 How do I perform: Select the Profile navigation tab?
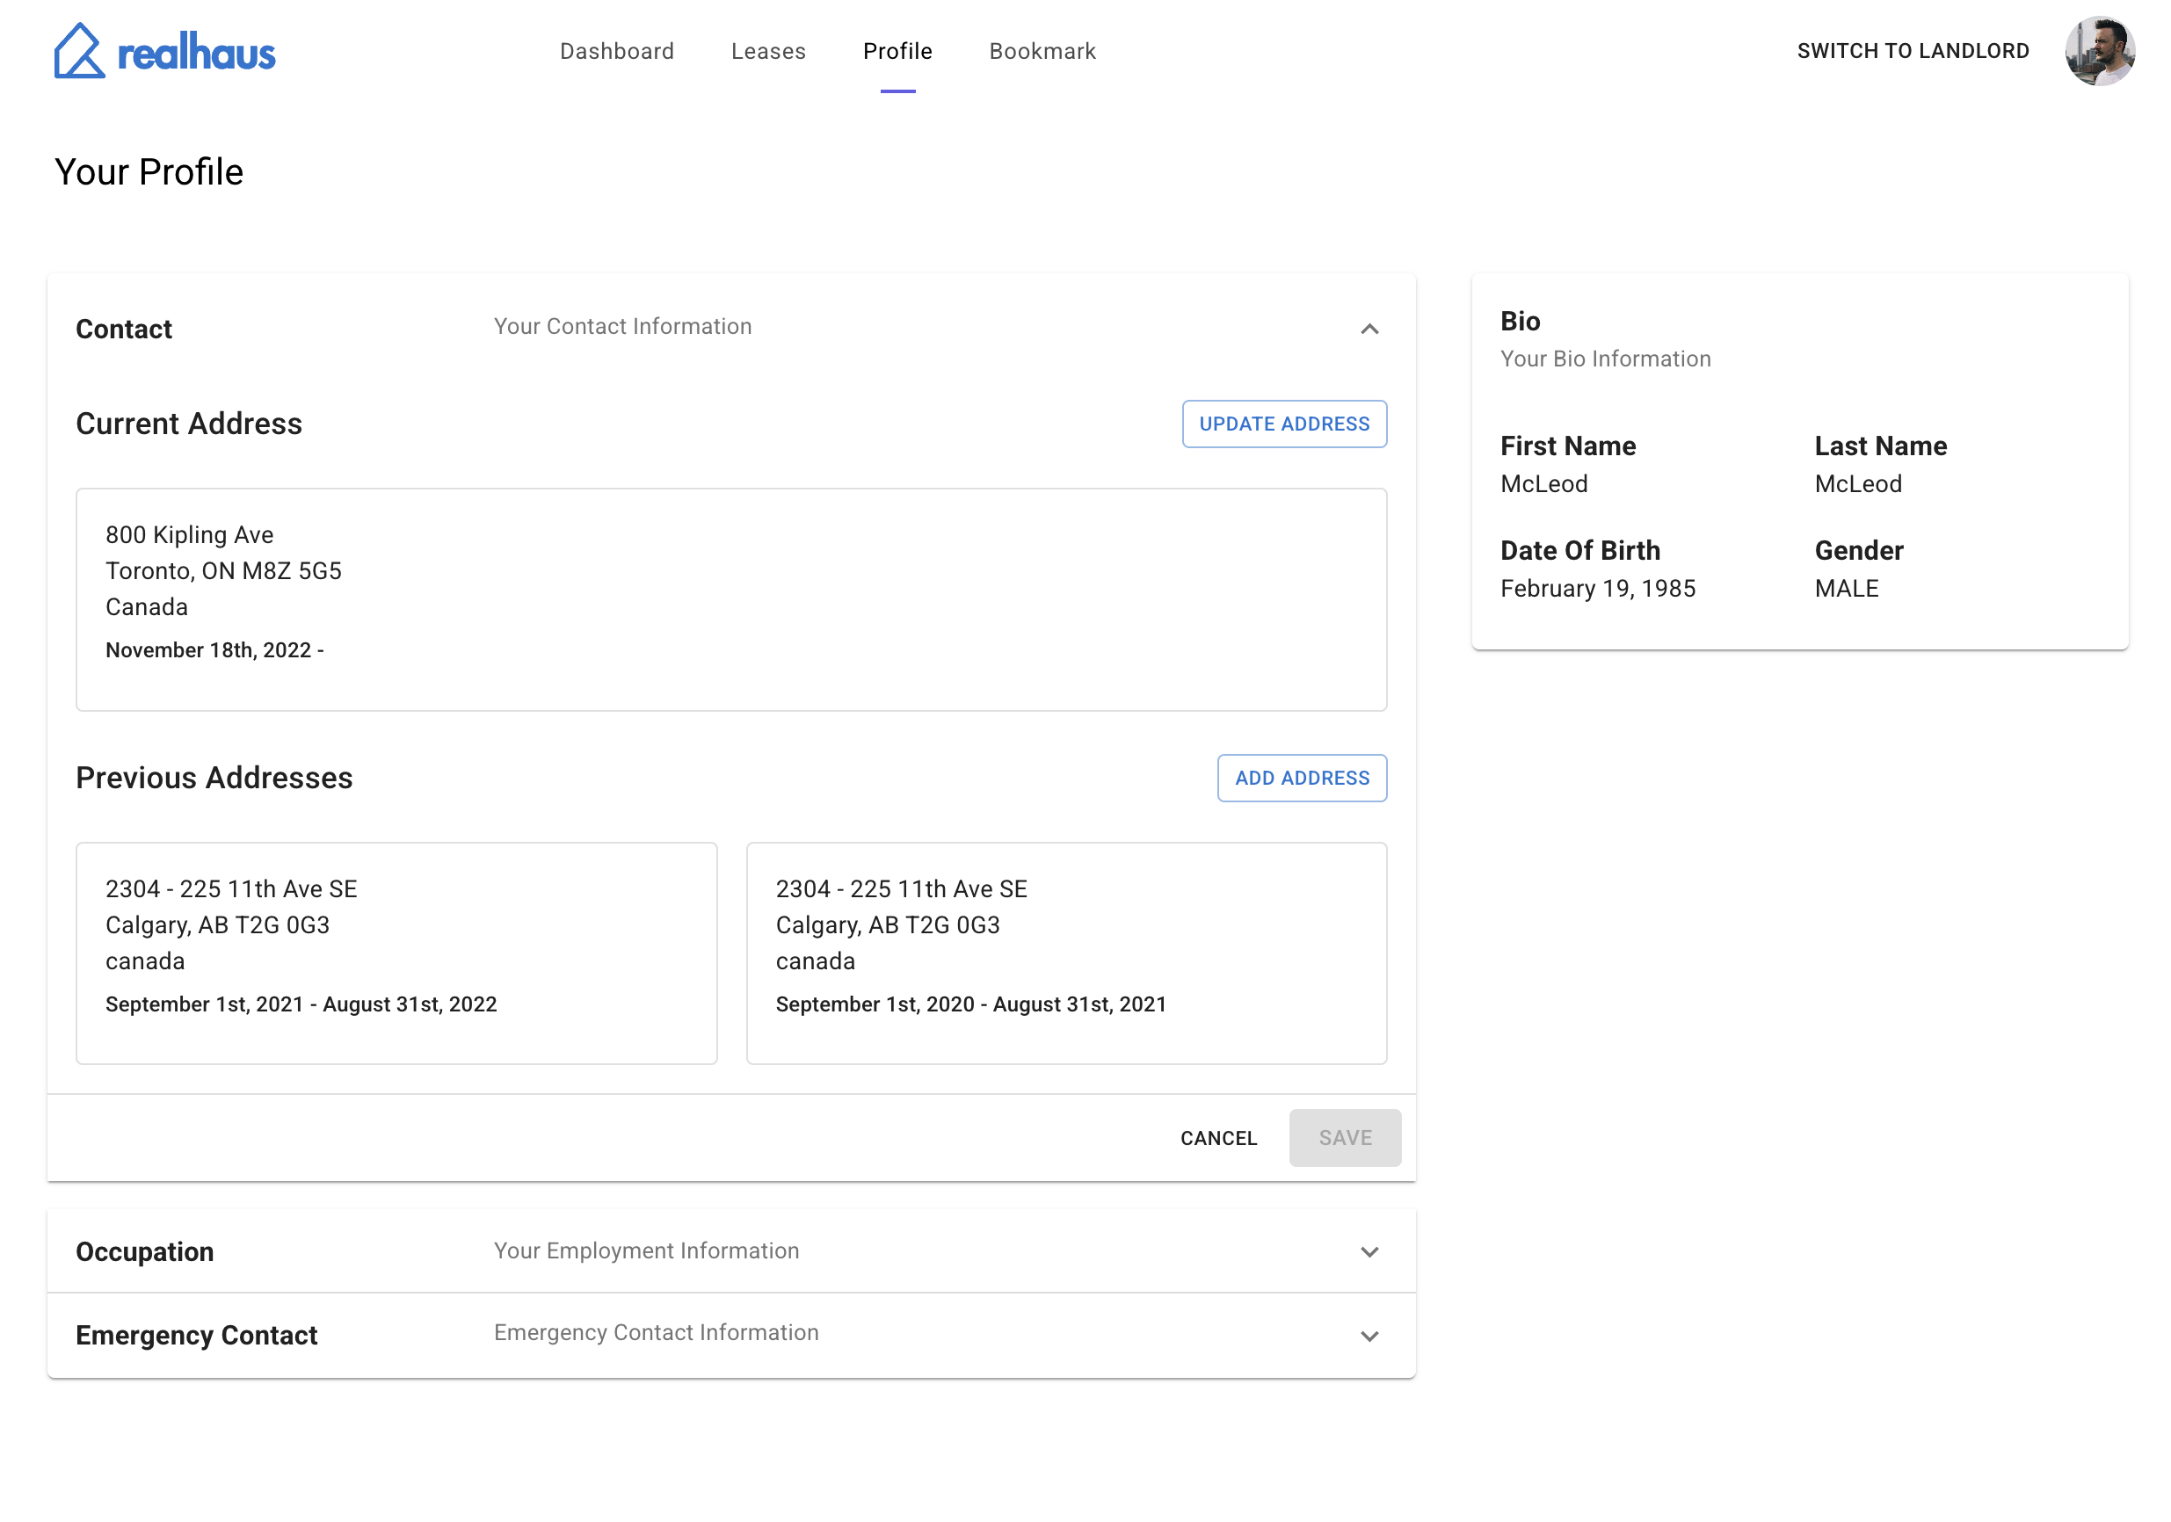click(x=897, y=51)
